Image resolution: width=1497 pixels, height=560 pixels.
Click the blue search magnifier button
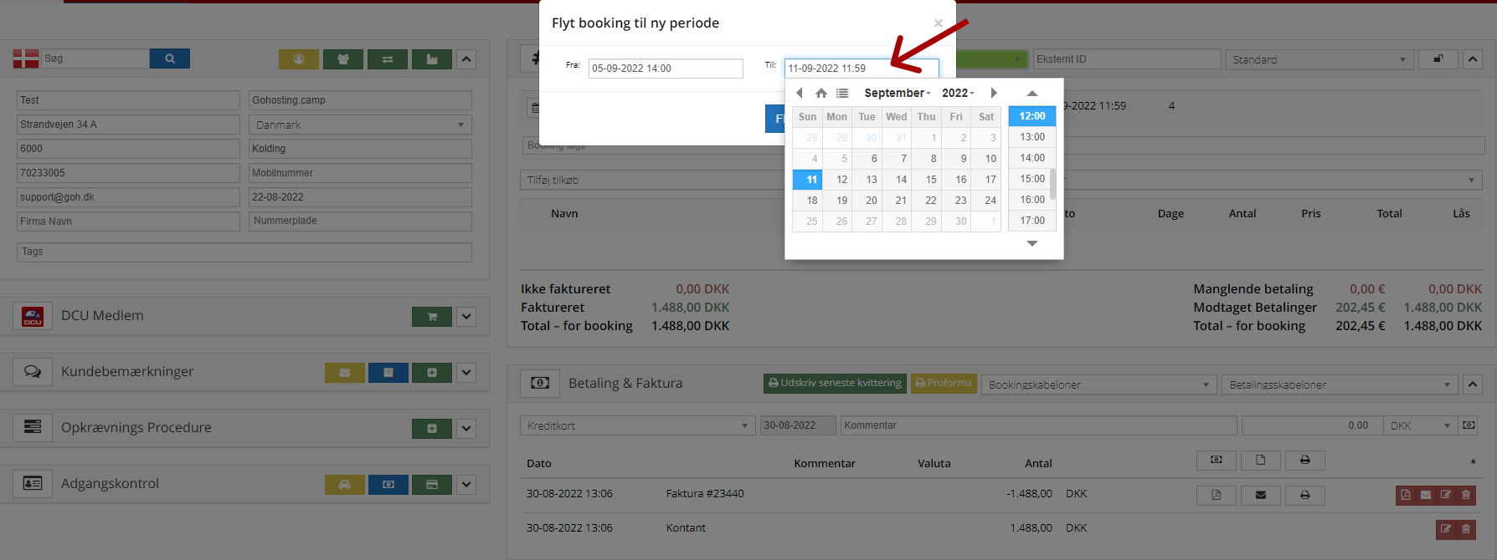tap(170, 59)
